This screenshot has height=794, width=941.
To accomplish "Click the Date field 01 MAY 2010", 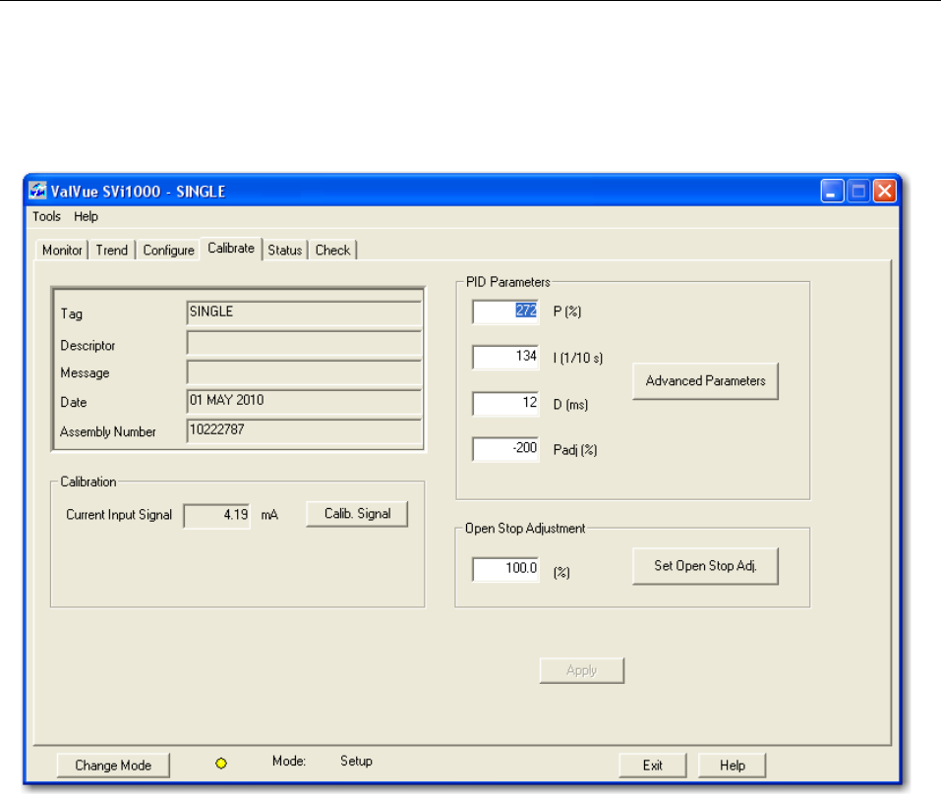I will [x=304, y=402].
